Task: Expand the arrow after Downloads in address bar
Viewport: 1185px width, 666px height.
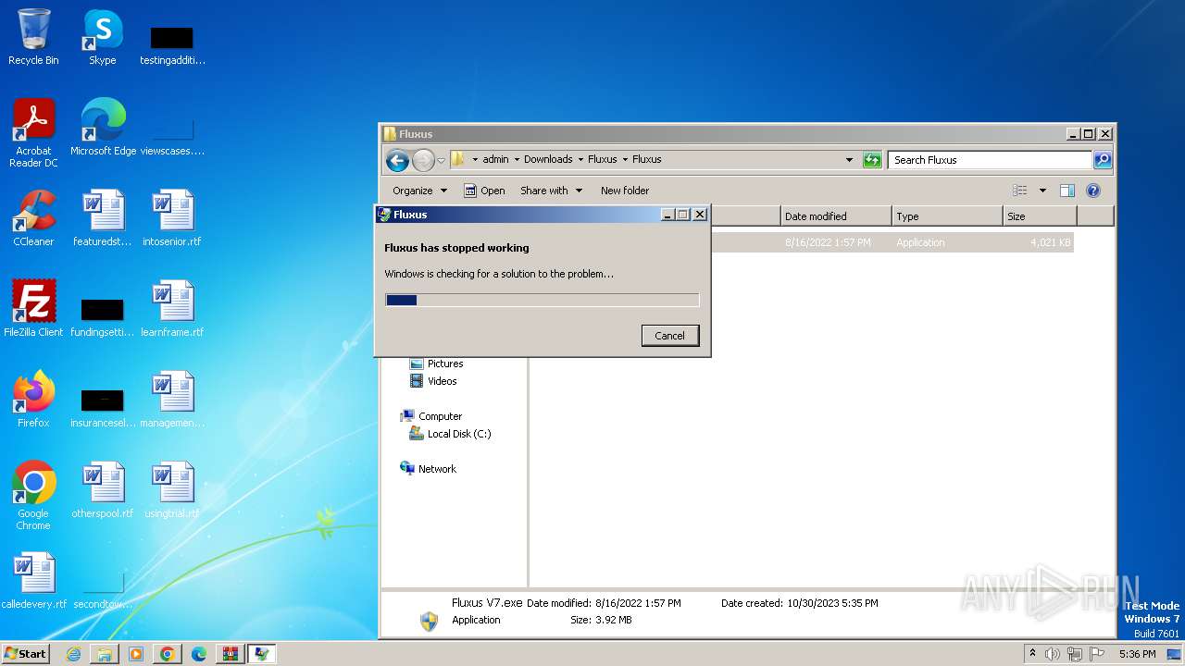Action: 580,159
